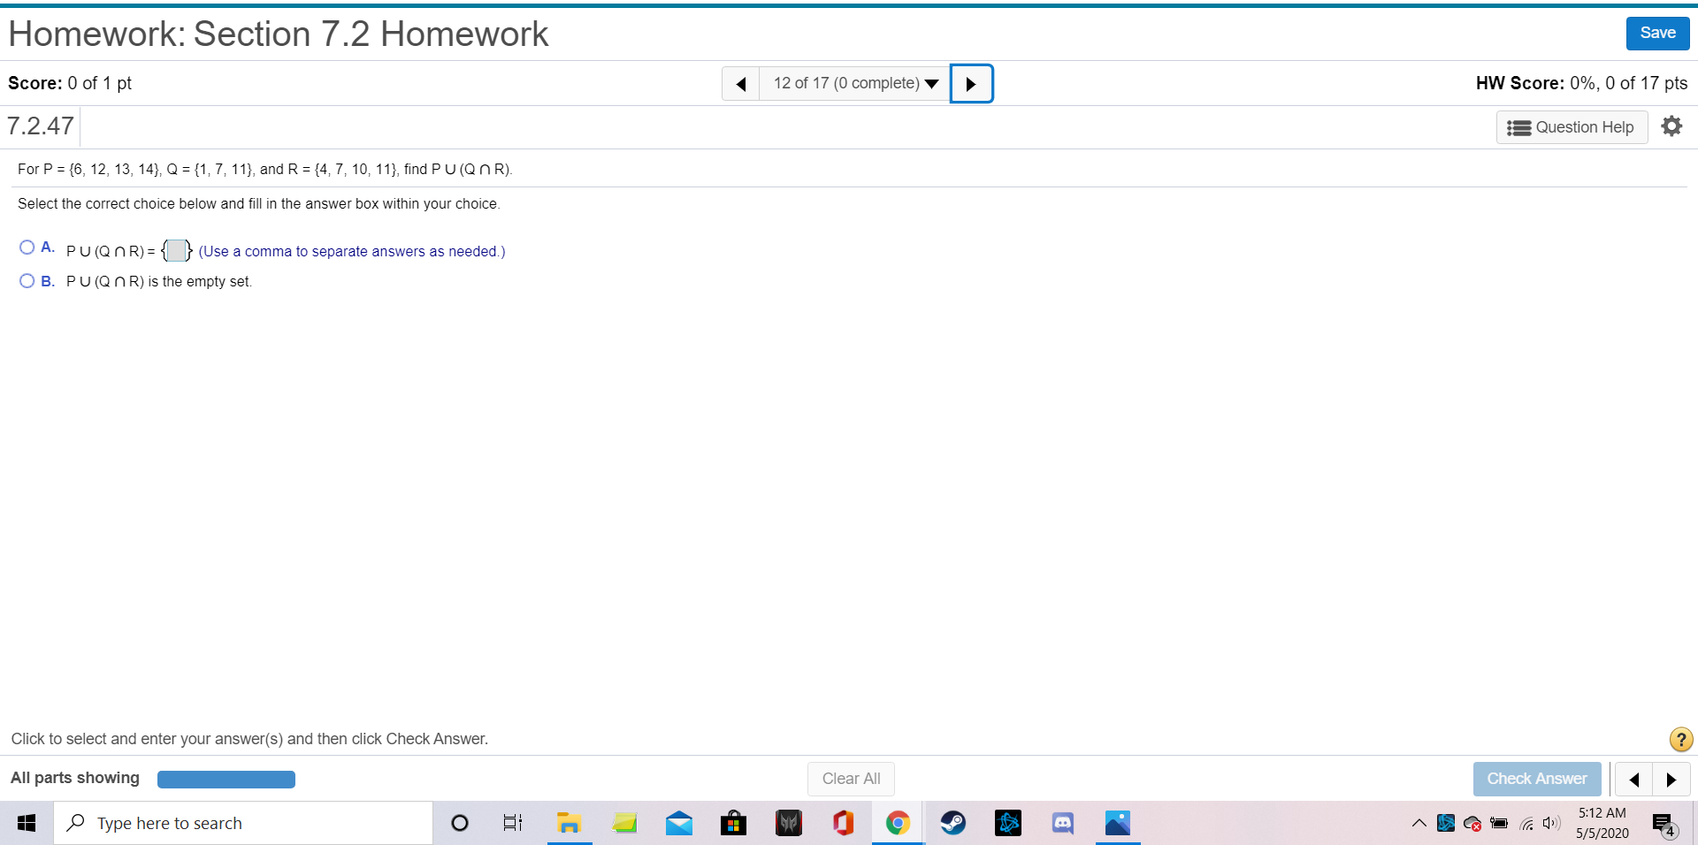1698x845 pixels.
Task: Click 'Click to select and enter your answer(s)' text
Action: (x=249, y=739)
